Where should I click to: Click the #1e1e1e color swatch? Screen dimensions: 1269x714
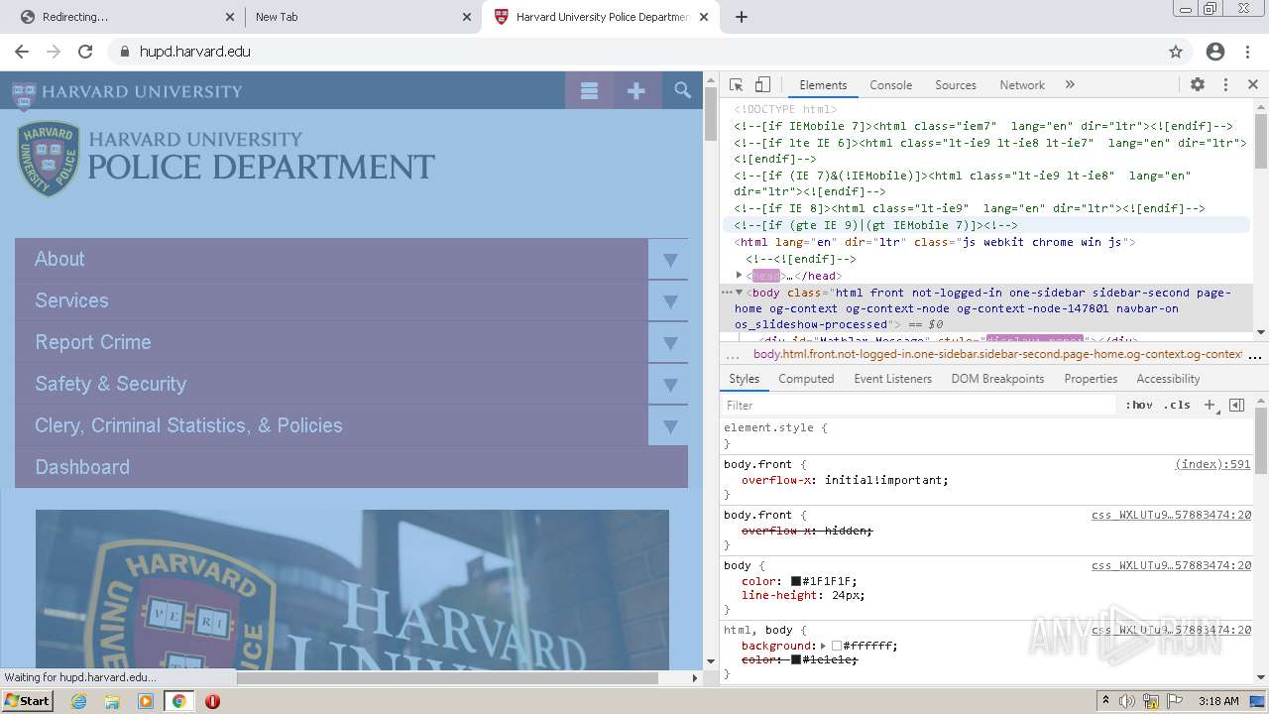tap(795, 659)
